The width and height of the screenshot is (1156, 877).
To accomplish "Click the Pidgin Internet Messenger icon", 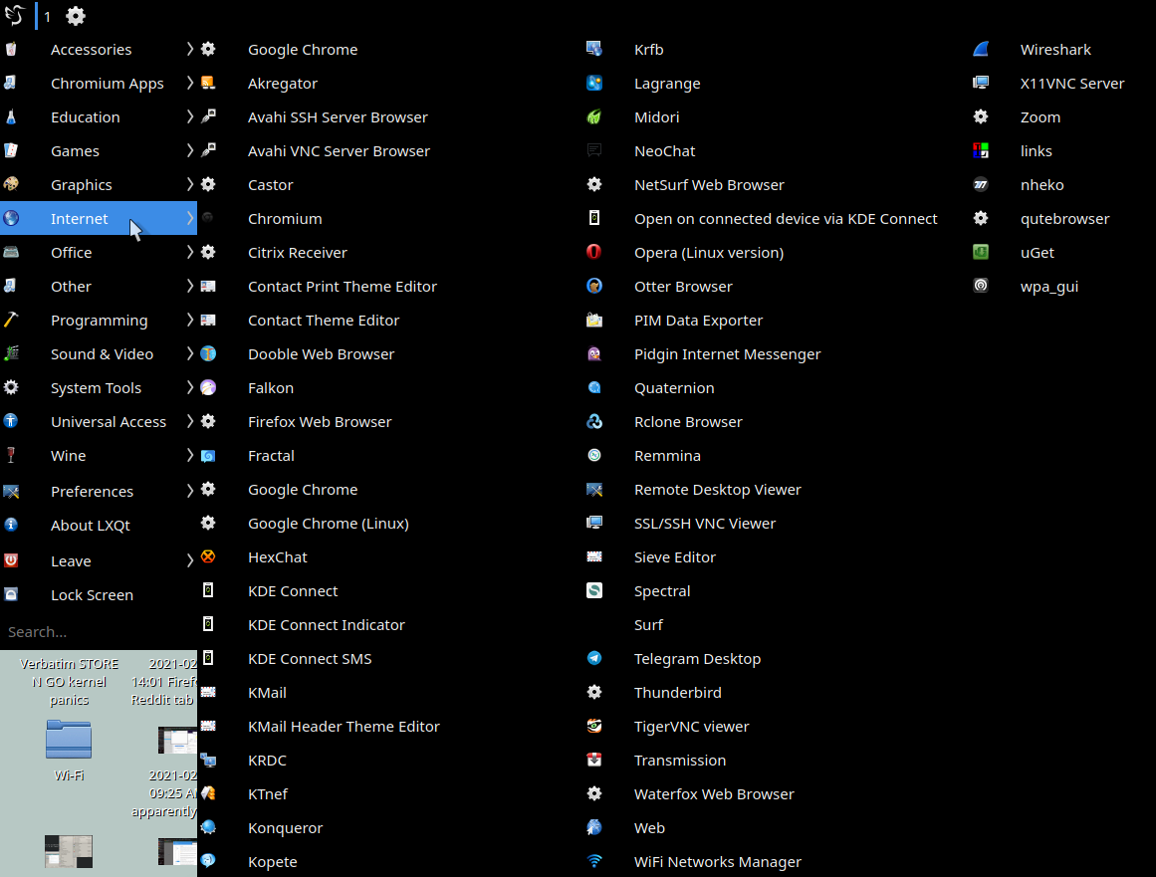I will click(x=594, y=354).
